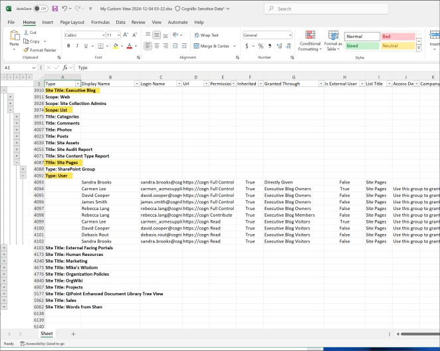
Task: Click the Orientation text angle icon
Action: (x=175, y=35)
